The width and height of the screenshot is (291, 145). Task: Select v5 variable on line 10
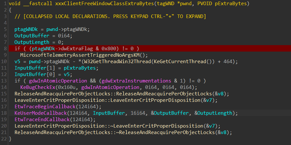(x=17, y=61)
